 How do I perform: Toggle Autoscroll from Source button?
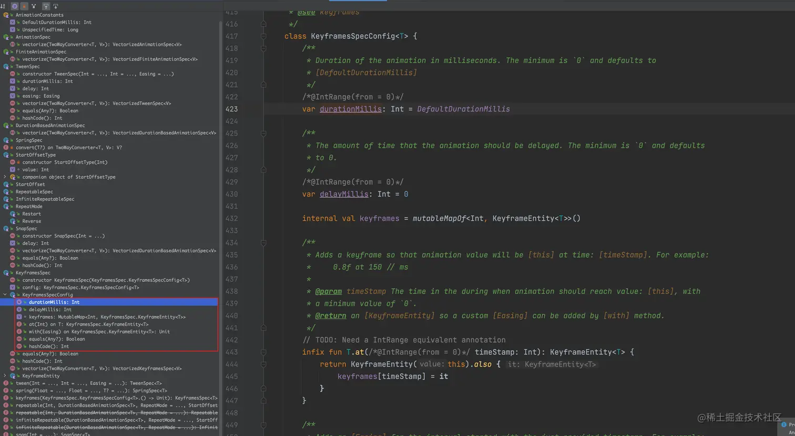click(x=55, y=6)
